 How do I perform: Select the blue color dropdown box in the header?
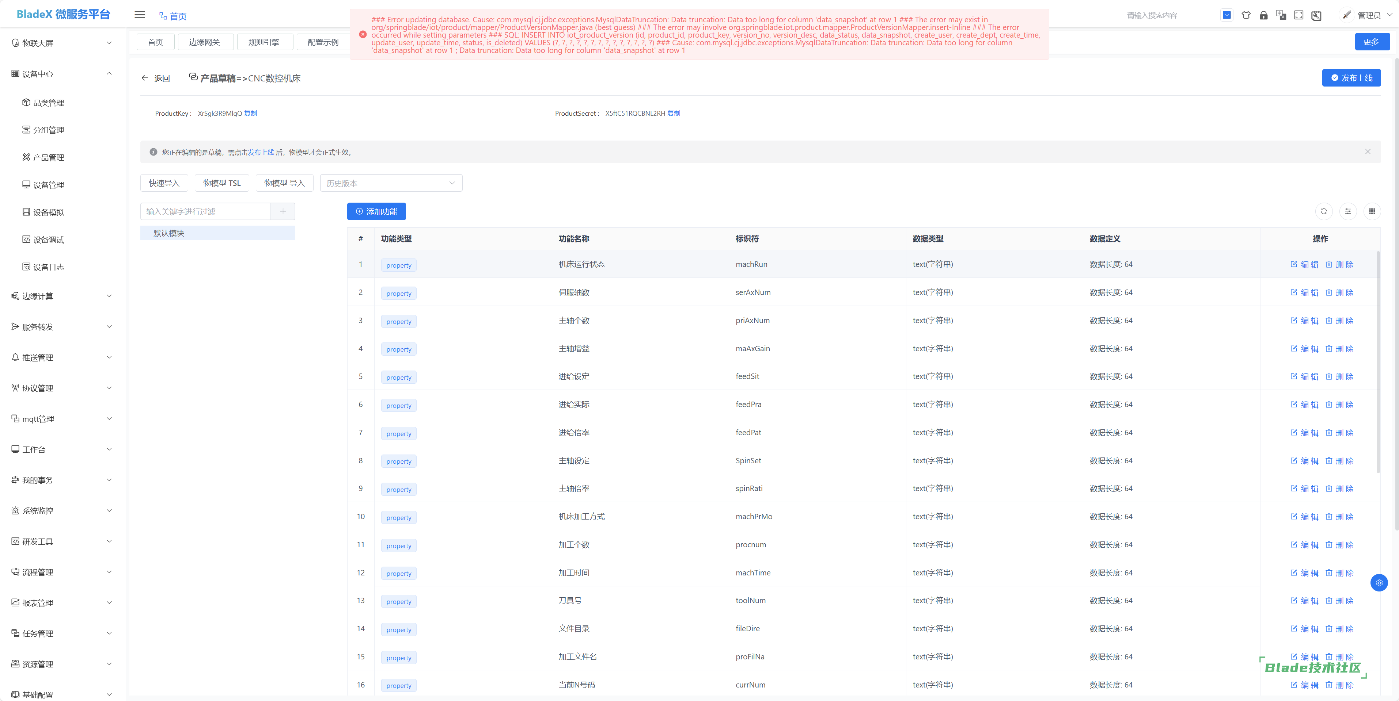pos(1227,15)
